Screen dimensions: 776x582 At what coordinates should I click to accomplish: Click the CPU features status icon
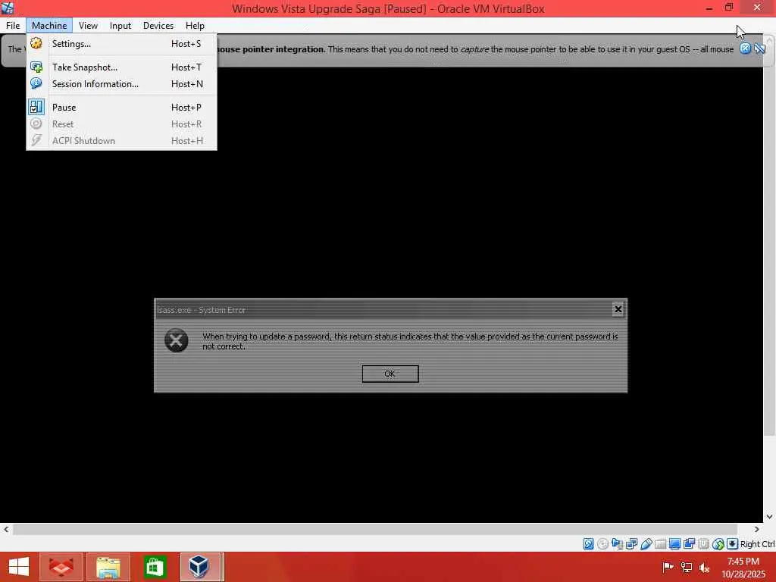coord(703,544)
